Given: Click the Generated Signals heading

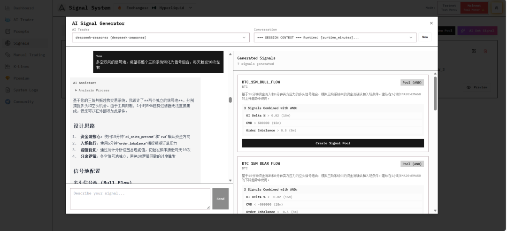Looking at the screenshot, I should 256,58.
